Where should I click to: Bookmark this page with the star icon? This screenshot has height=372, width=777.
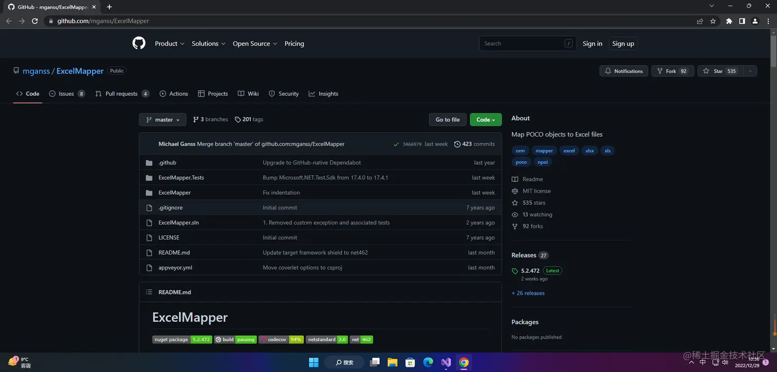pyautogui.click(x=713, y=21)
